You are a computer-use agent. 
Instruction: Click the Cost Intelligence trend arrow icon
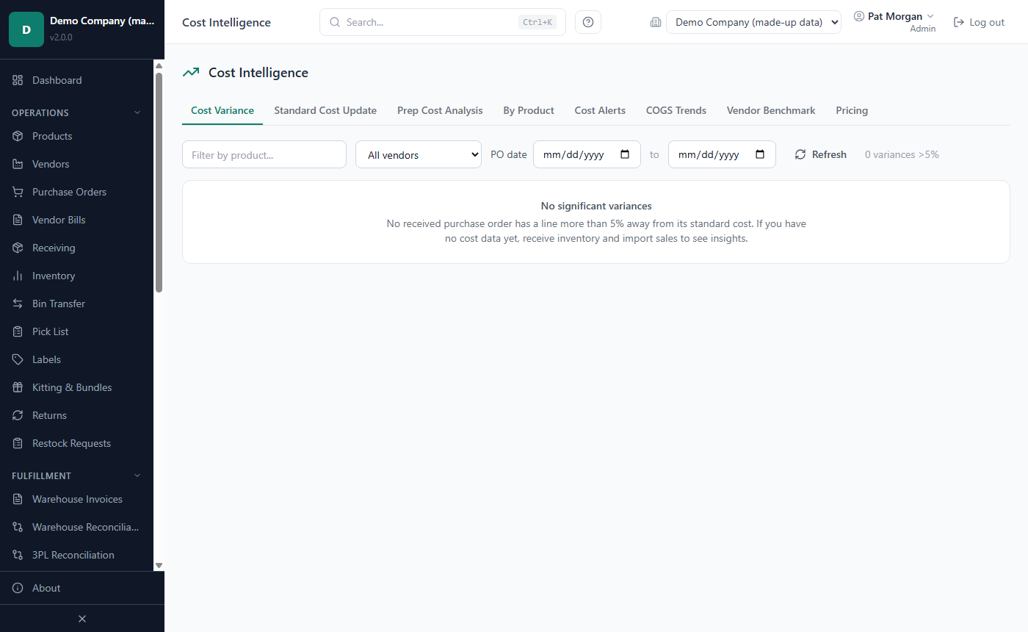tap(191, 72)
